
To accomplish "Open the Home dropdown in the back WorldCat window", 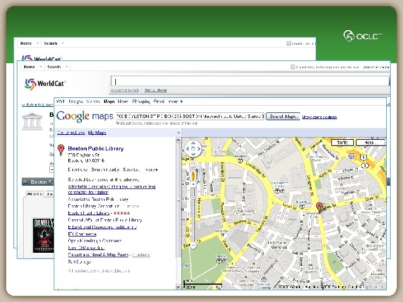I will tap(38, 43).
